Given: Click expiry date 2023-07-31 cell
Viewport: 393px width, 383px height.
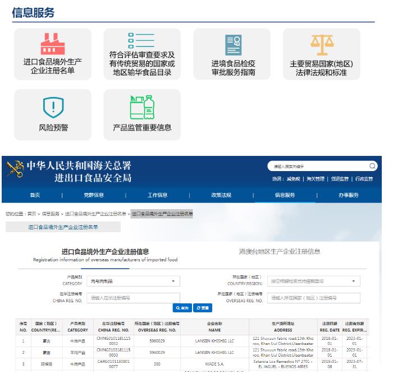Looking at the screenshot, I should pyautogui.click(x=354, y=364).
